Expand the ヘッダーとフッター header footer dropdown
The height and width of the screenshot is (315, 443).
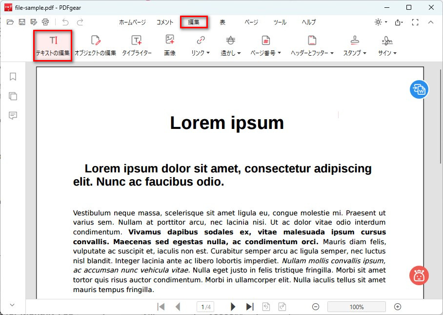click(x=312, y=45)
